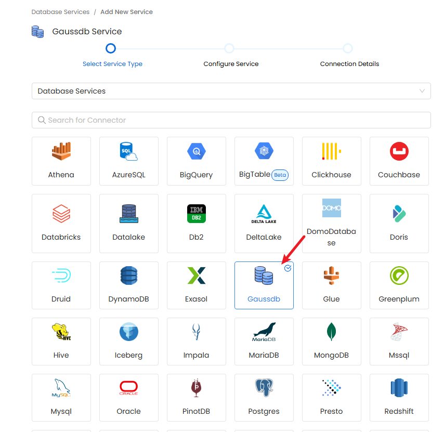Choose the Druid connector icon
Screen dimensions: 444x432
61,276
